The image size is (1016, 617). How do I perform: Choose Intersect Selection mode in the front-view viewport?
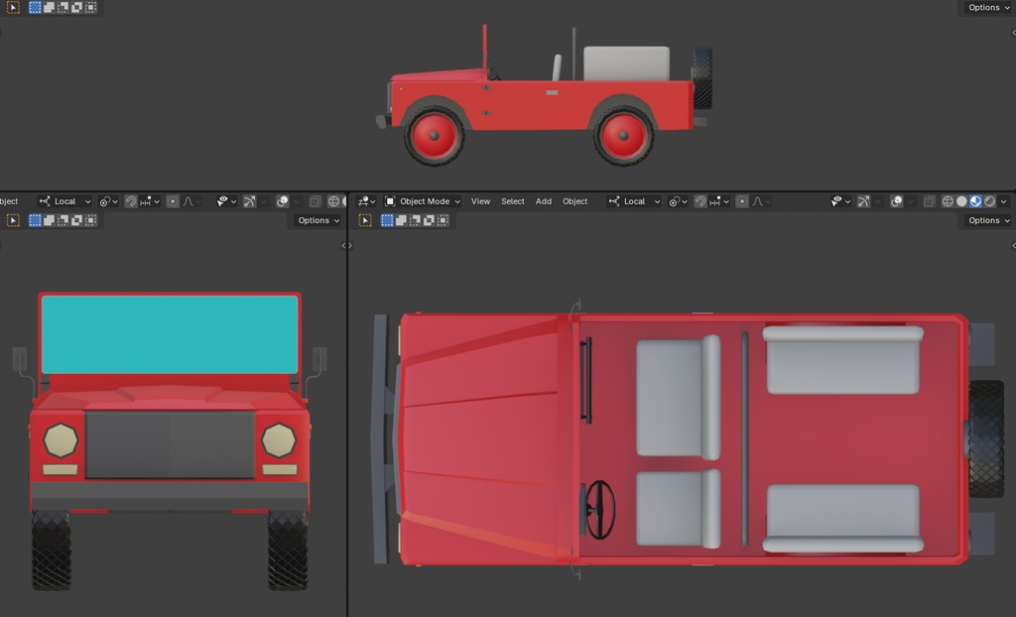click(90, 220)
